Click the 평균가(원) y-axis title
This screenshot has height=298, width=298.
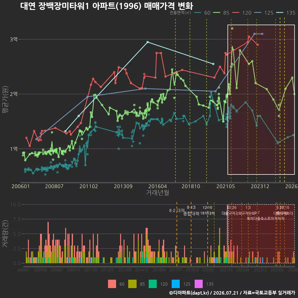pos(5,100)
